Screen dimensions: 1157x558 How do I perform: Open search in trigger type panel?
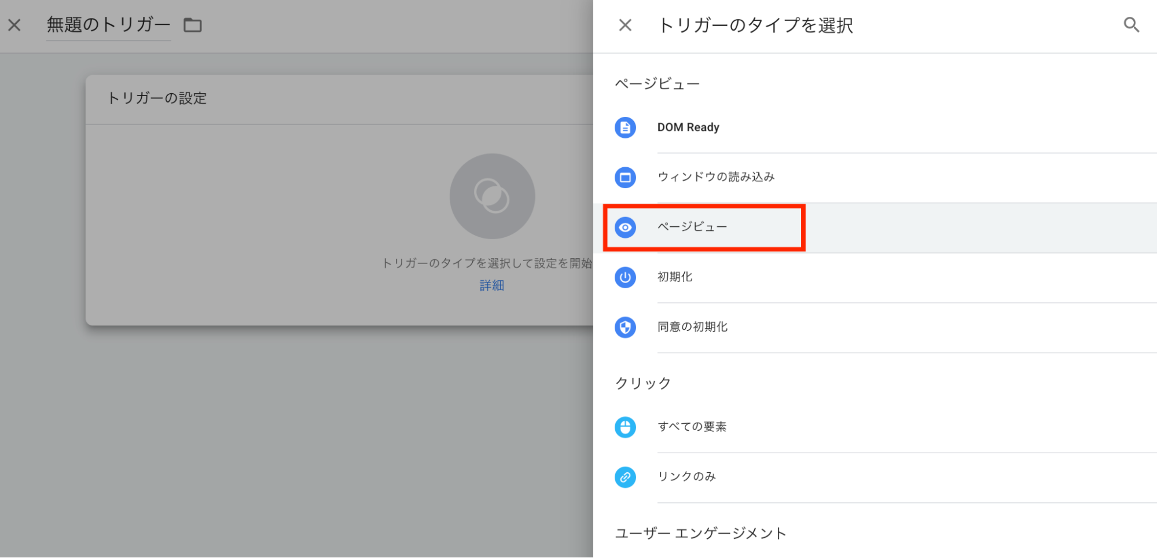[1131, 25]
